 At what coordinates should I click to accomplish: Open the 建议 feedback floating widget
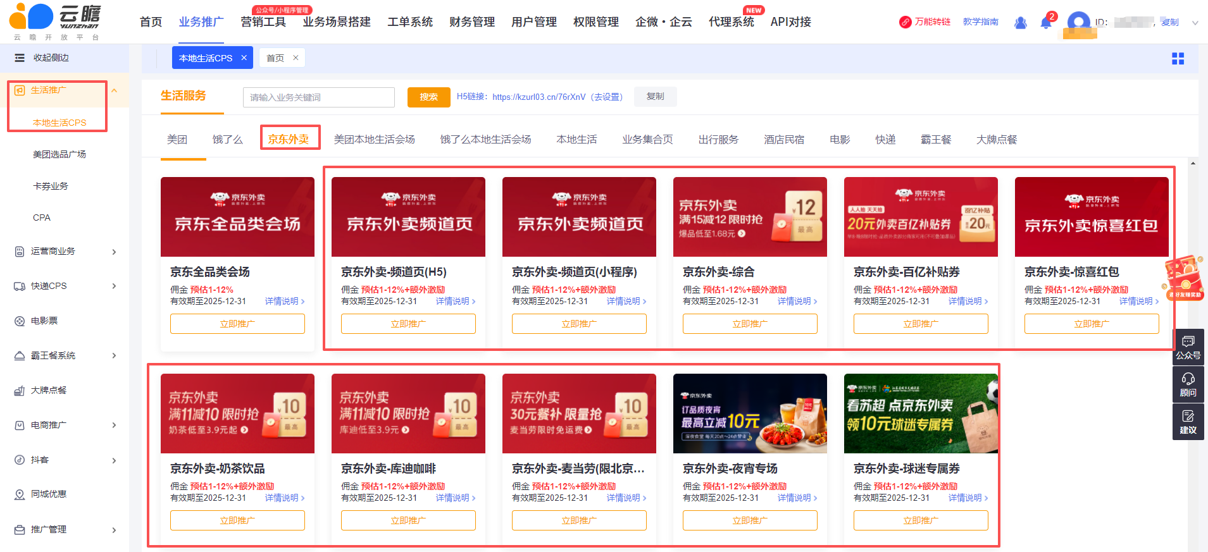[x=1188, y=422]
